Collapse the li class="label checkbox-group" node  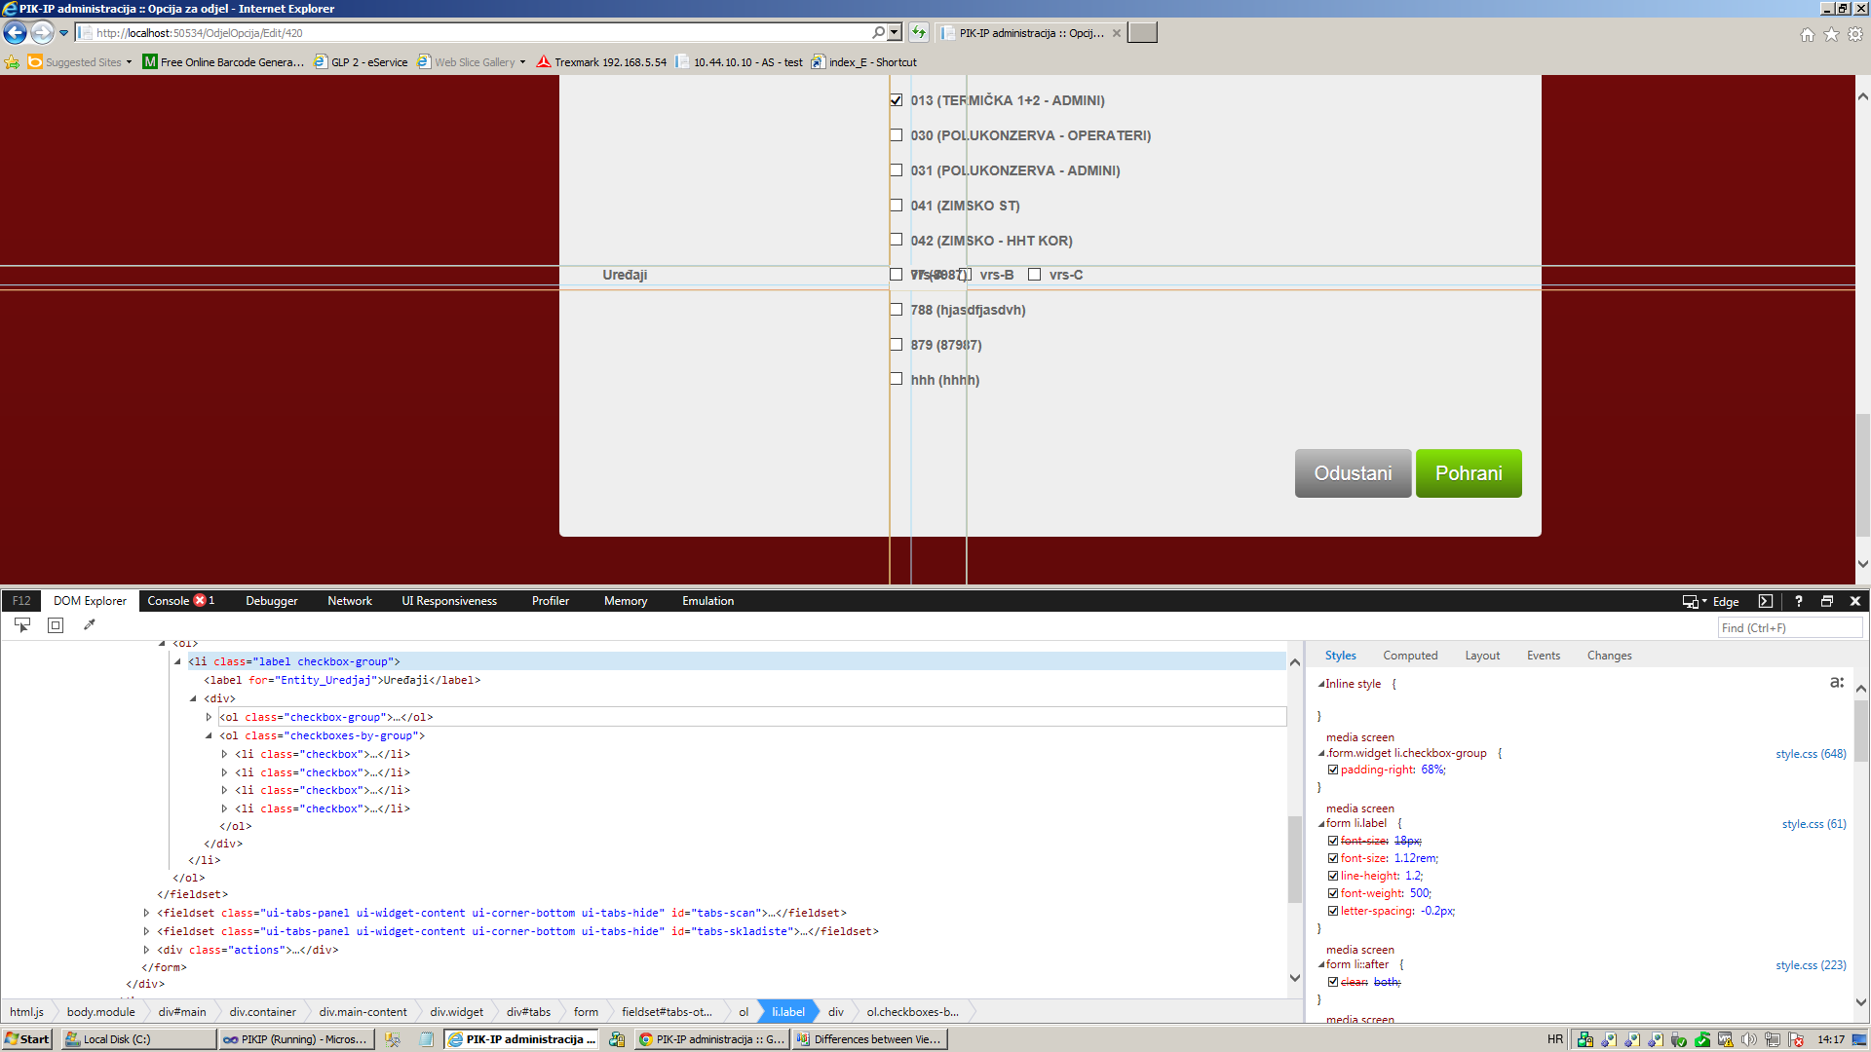pyautogui.click(x=177, y=661)
